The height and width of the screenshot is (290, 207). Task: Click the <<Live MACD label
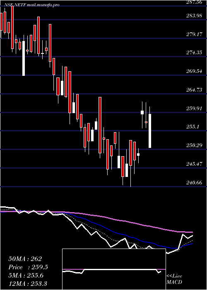tap(174, 279)
